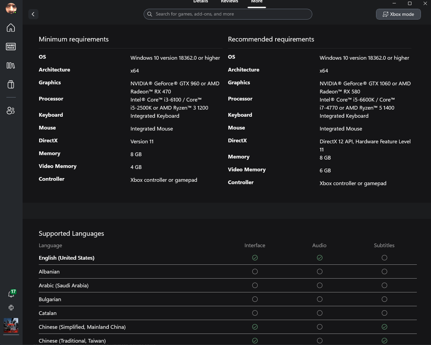Go to Home in the sidebar

coord(11,28)
